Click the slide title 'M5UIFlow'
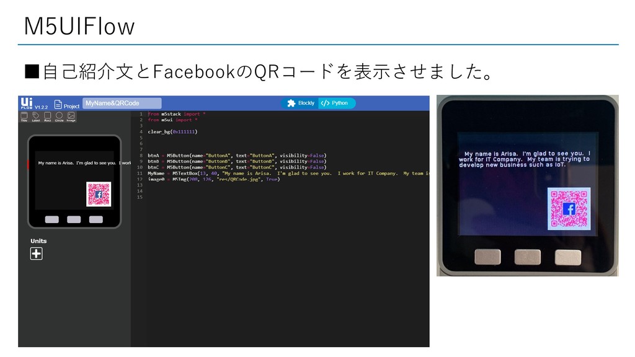The width and height of the screenshot is (635, 357). 79,26
